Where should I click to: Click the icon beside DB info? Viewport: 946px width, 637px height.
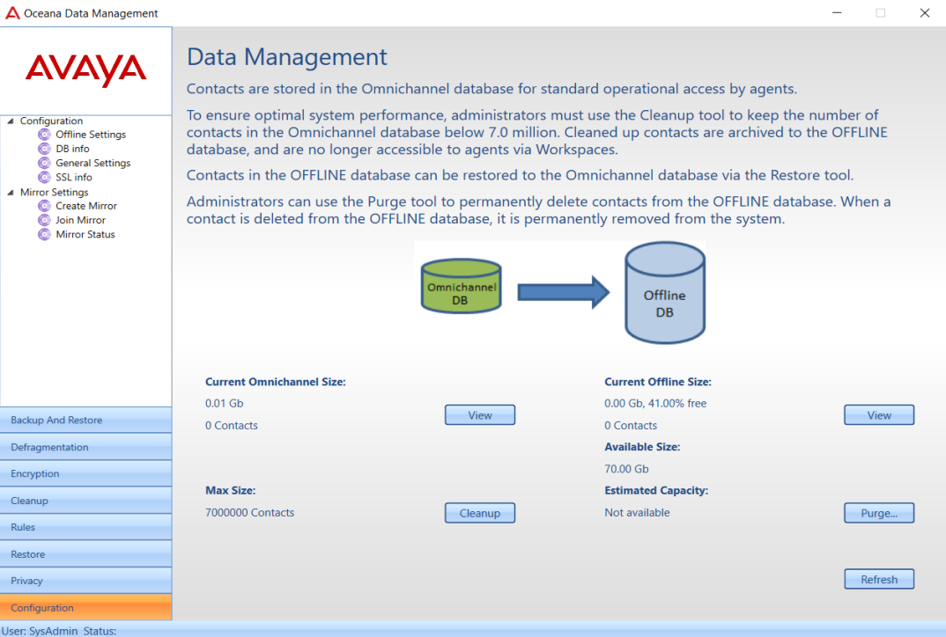click(44, 149)
